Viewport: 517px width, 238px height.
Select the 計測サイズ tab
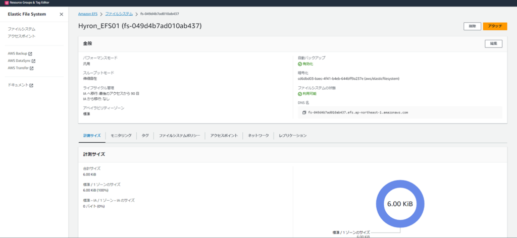tap(92, 136)
